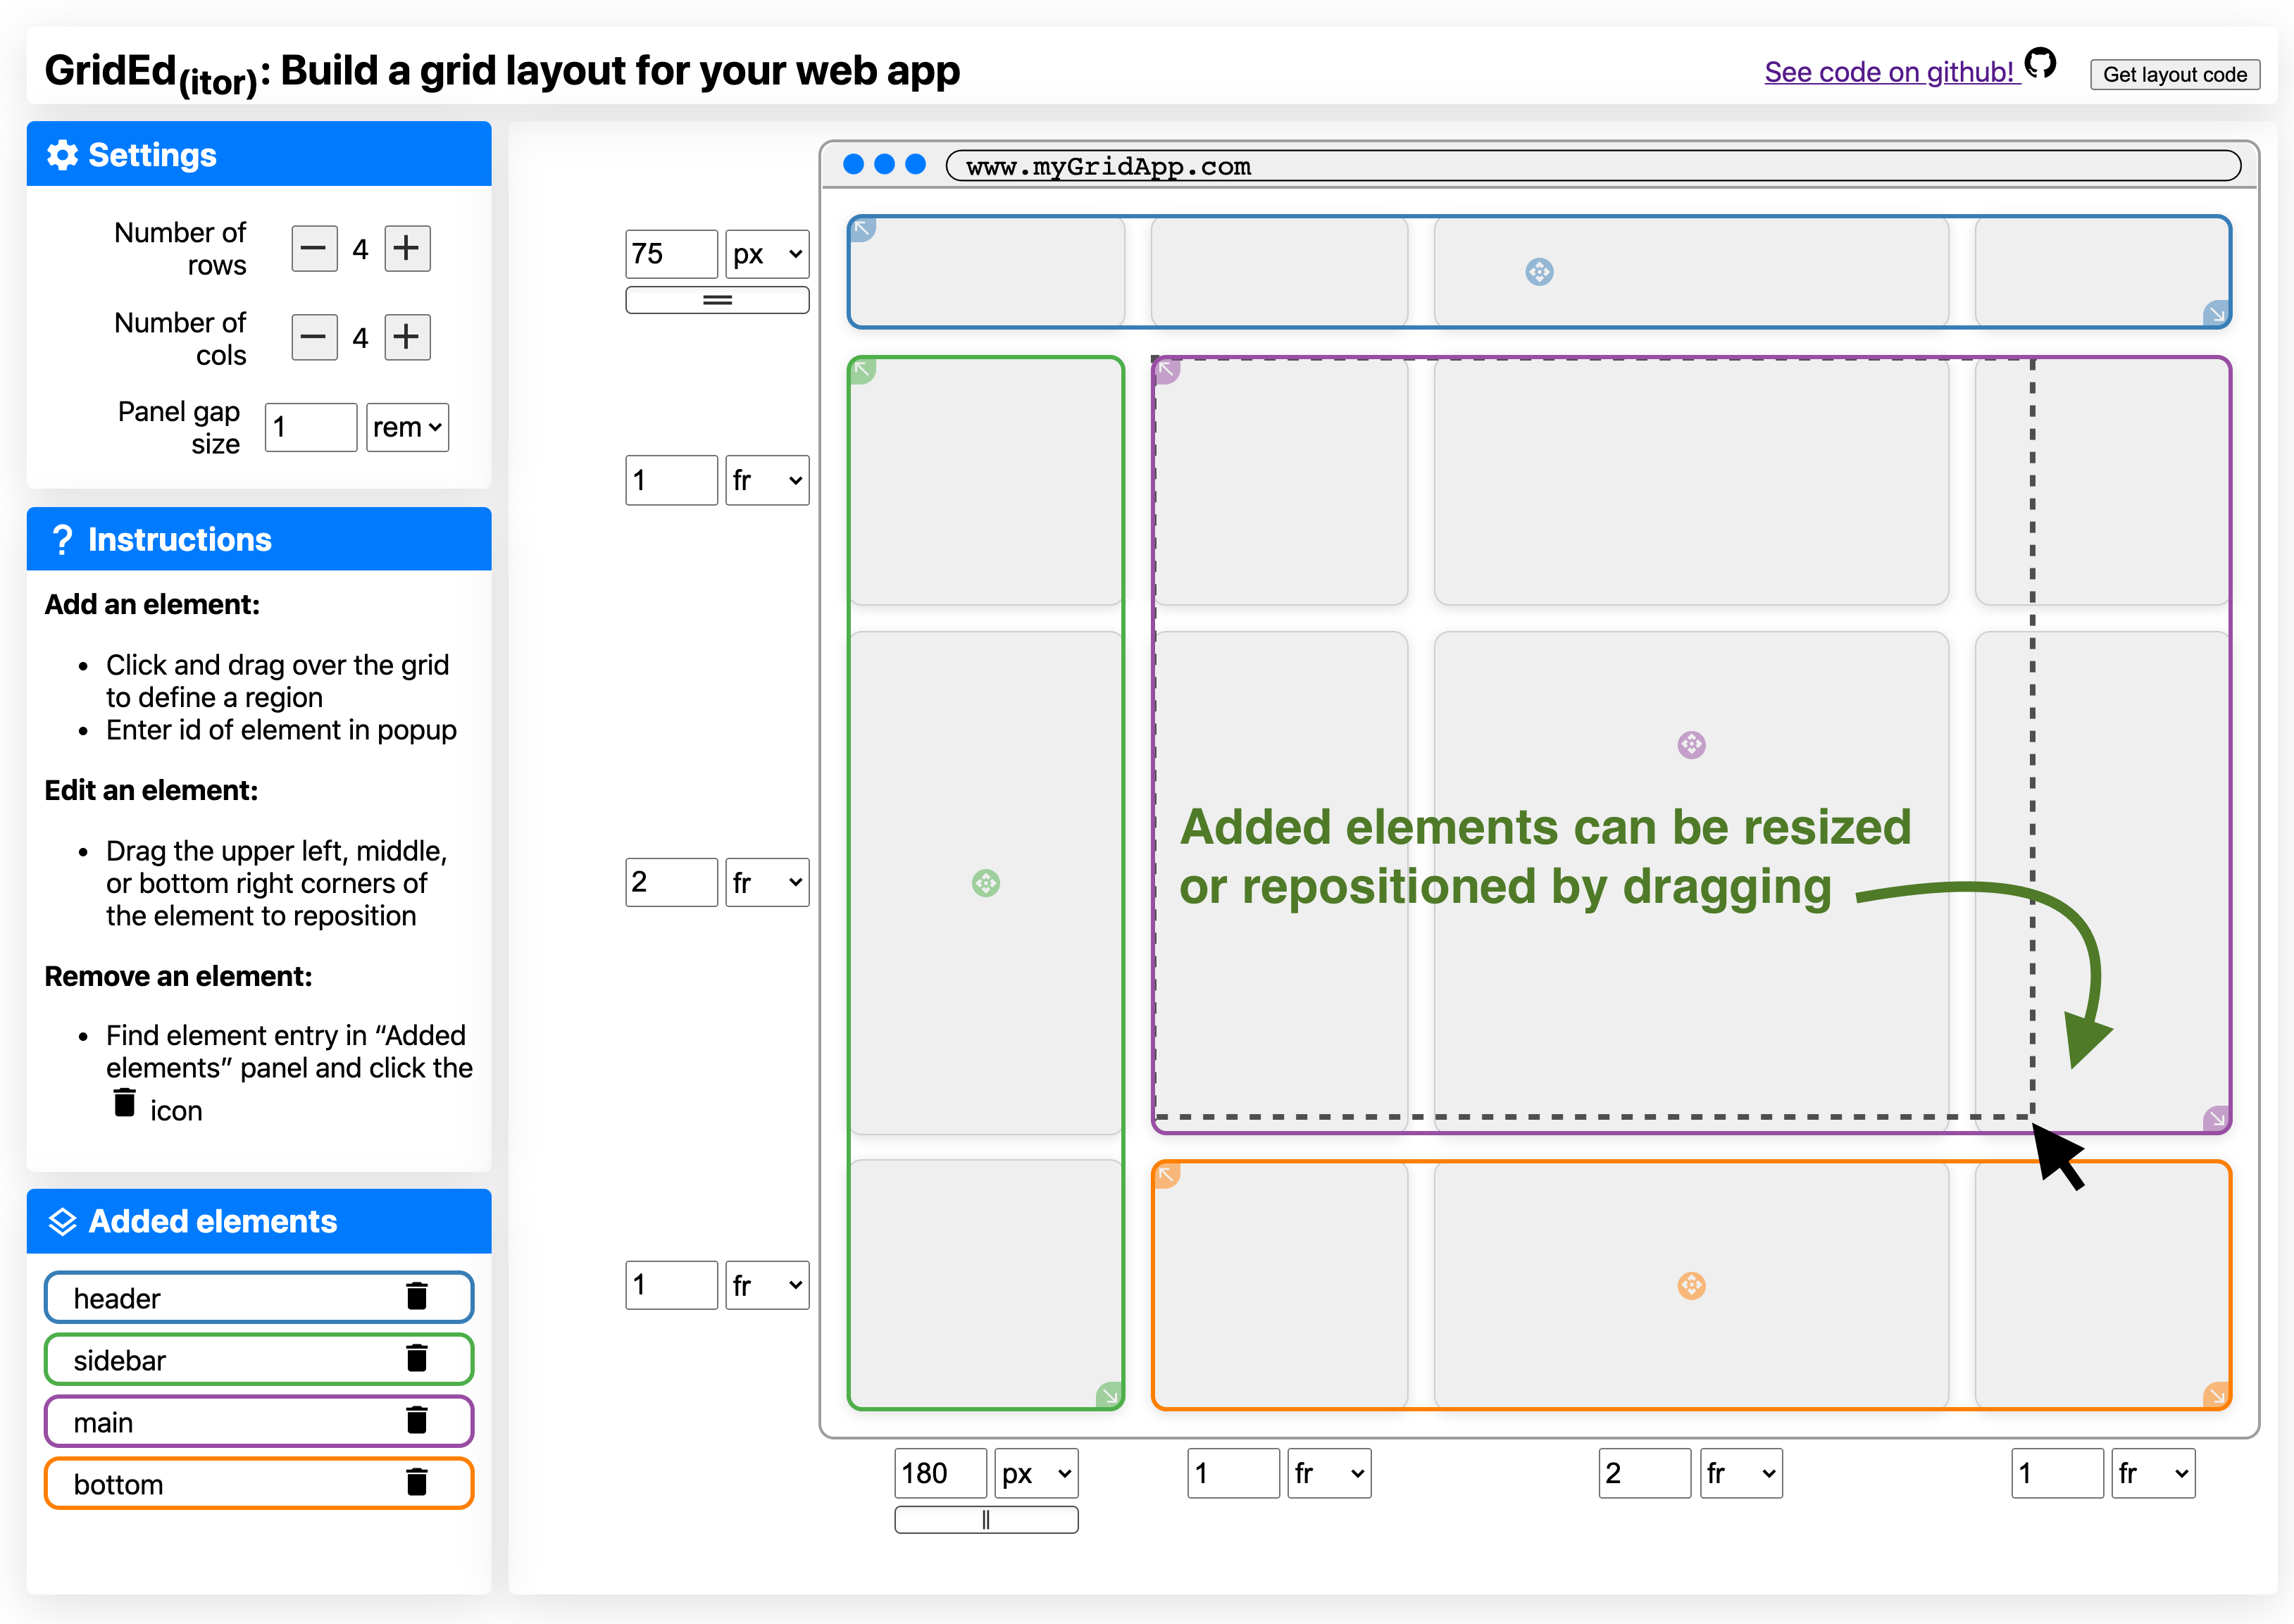The width and height of the screenshot is (2294, 1624).
Task: Increase the number of rows
Action: coord(407,248)
